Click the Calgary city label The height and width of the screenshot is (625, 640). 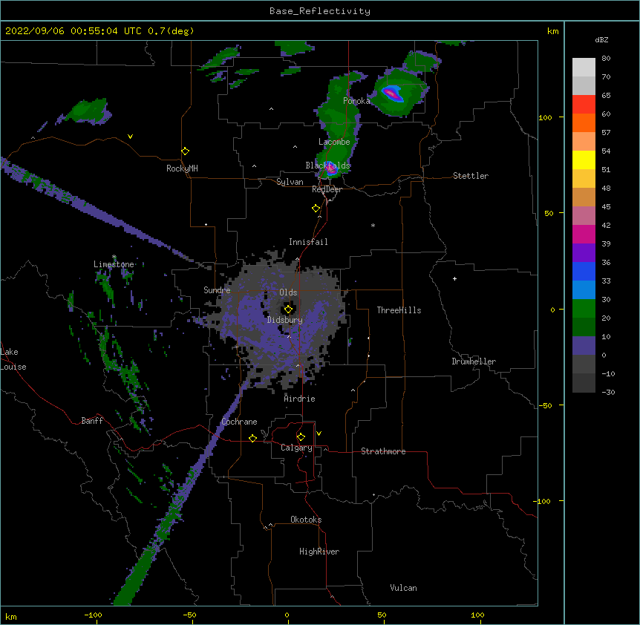296,448
